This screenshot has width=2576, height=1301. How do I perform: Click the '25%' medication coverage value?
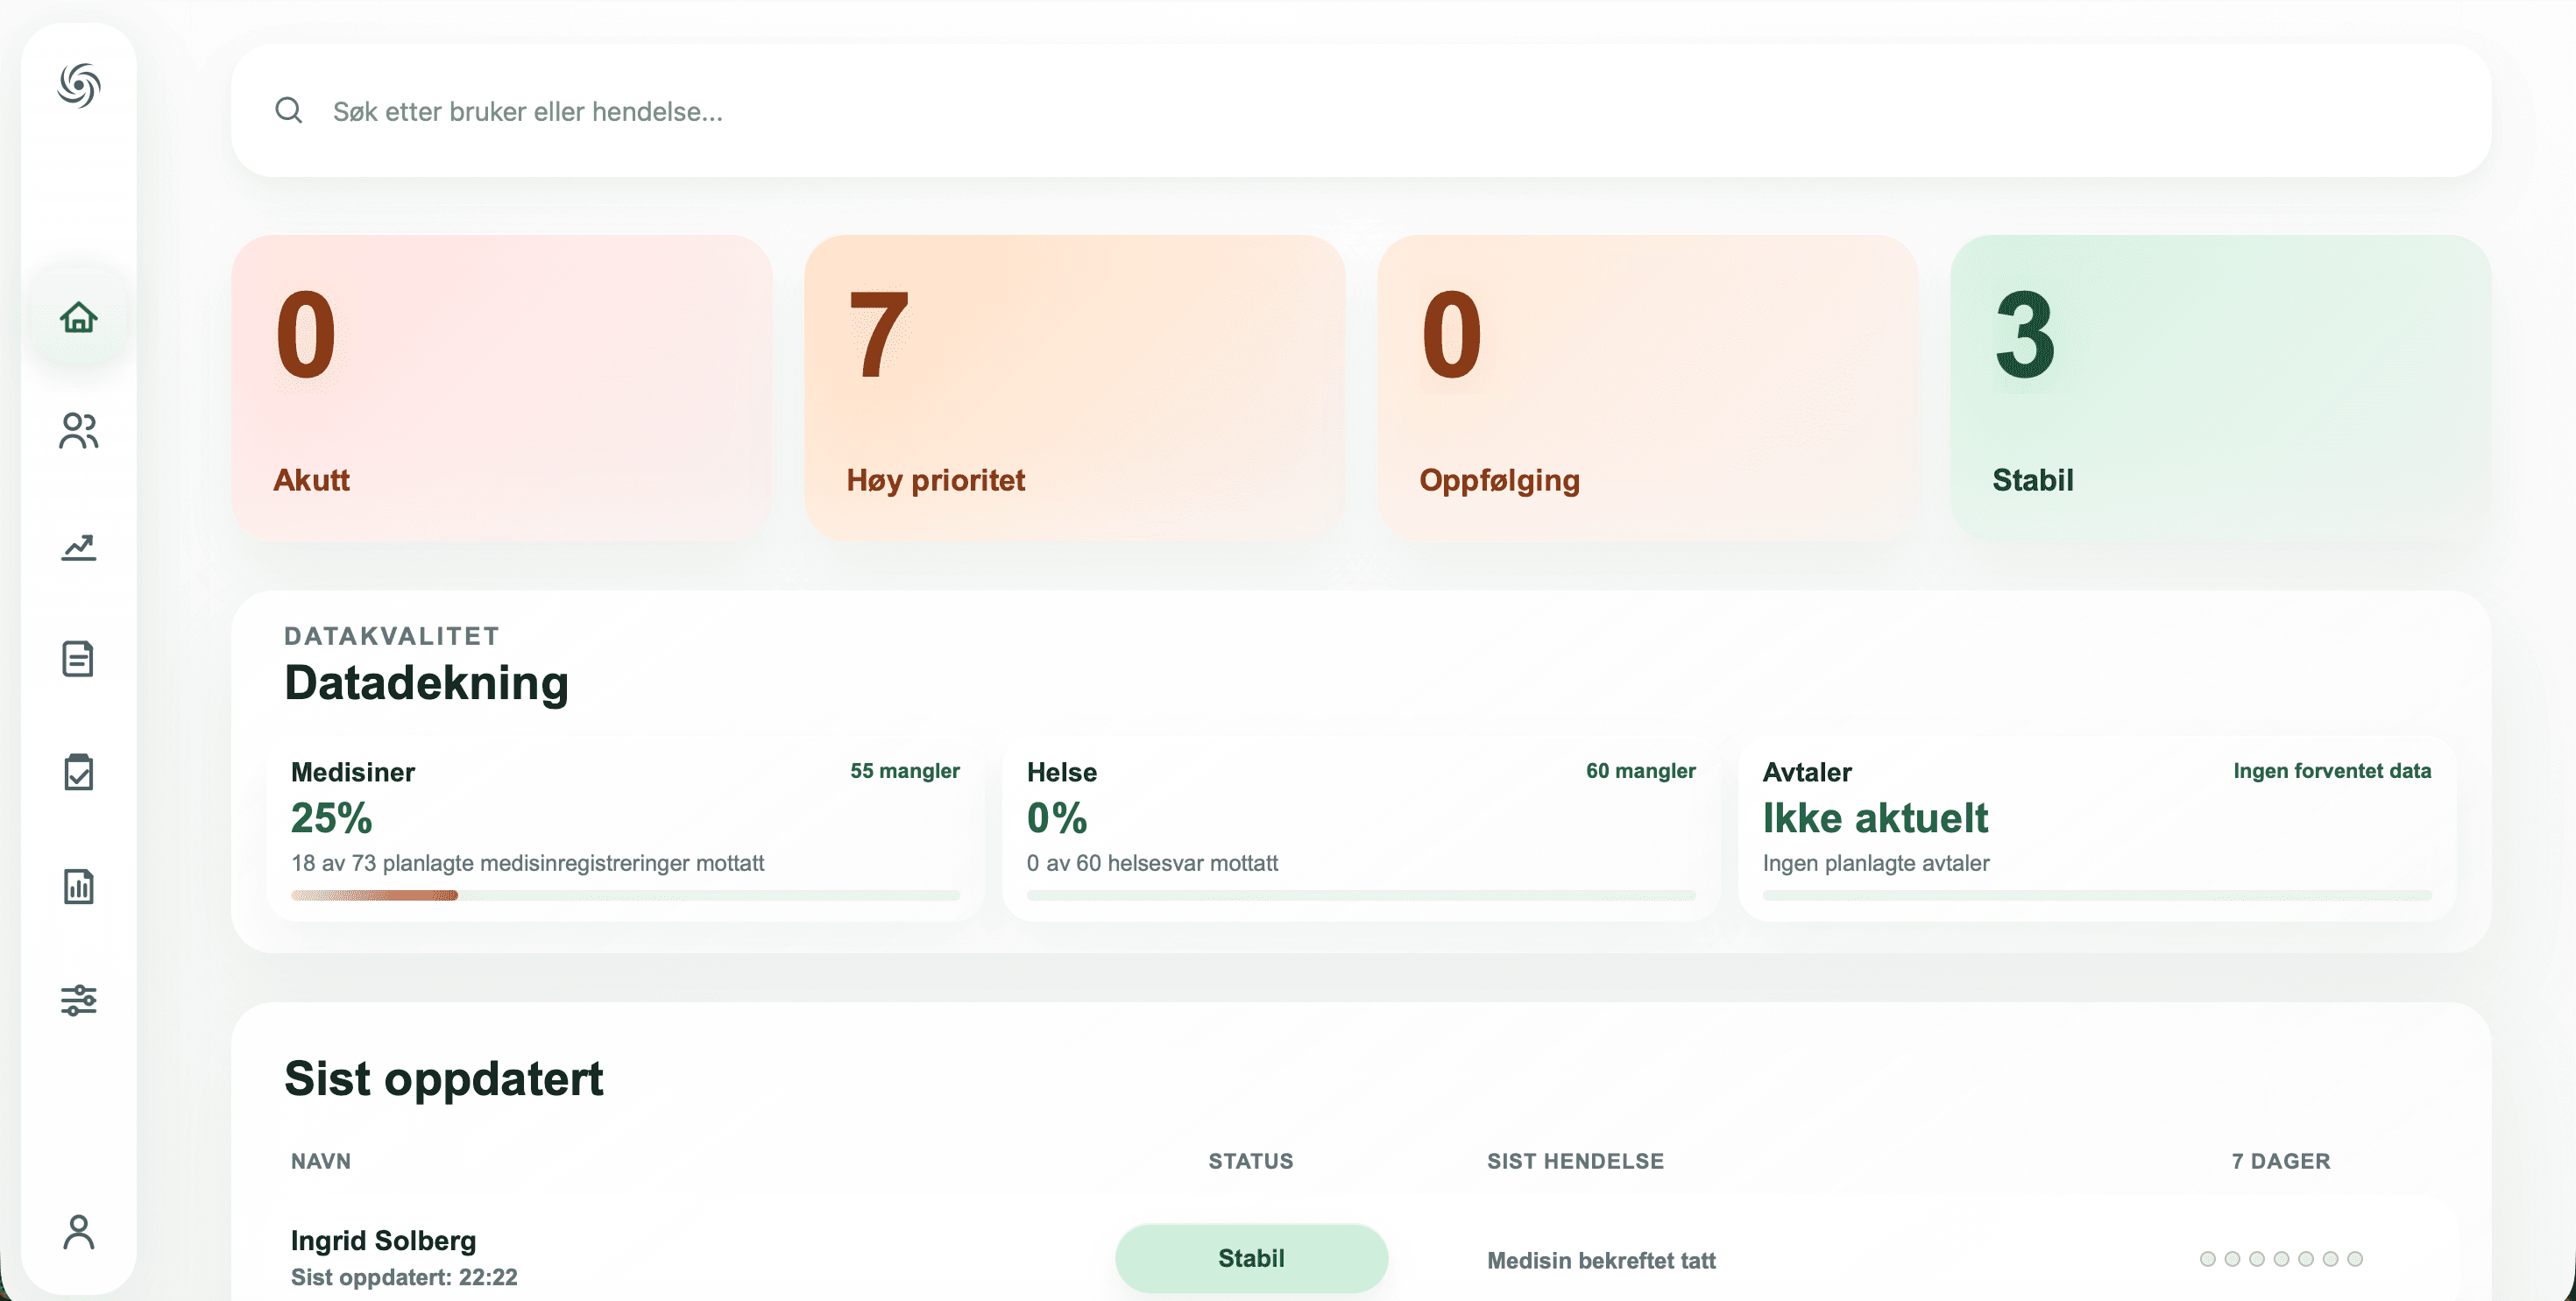[331, 818]
